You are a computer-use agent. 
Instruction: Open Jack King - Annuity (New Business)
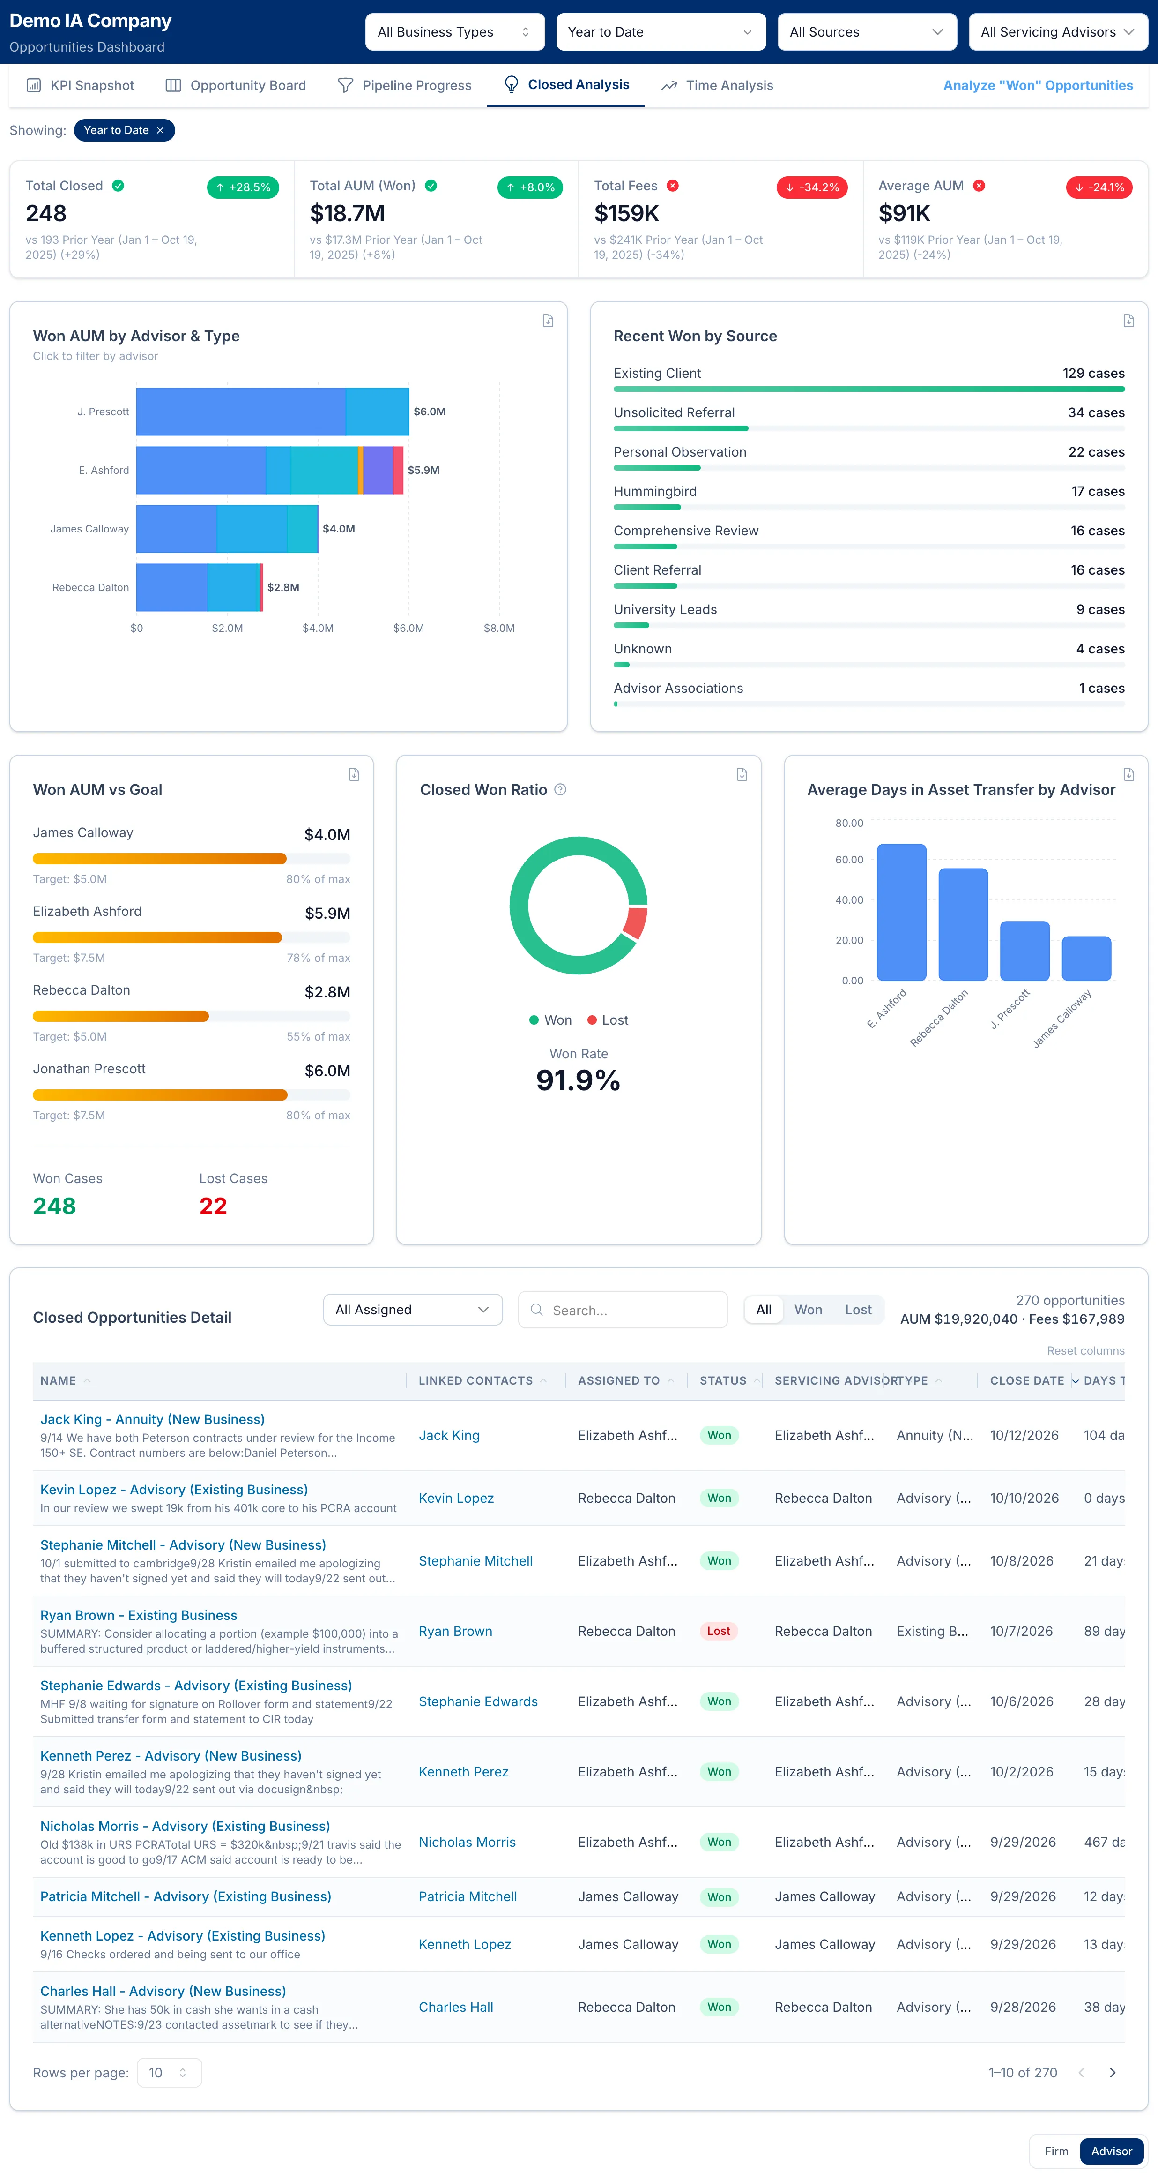pyautogui.click(x=153, y=1420)
